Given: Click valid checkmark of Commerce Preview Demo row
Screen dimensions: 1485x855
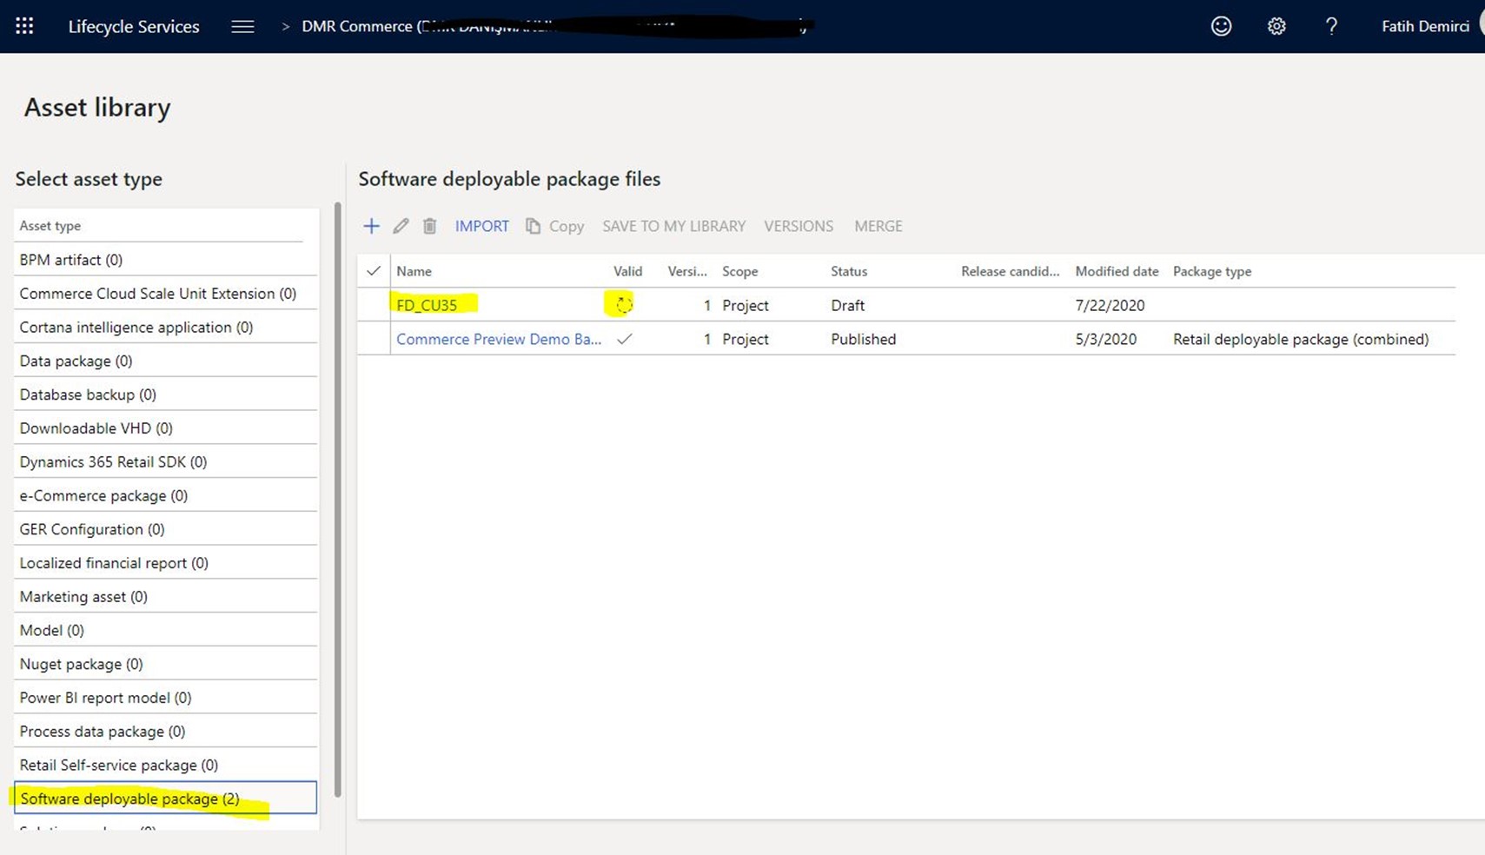Looking at the screenshot, I should 624,339.
